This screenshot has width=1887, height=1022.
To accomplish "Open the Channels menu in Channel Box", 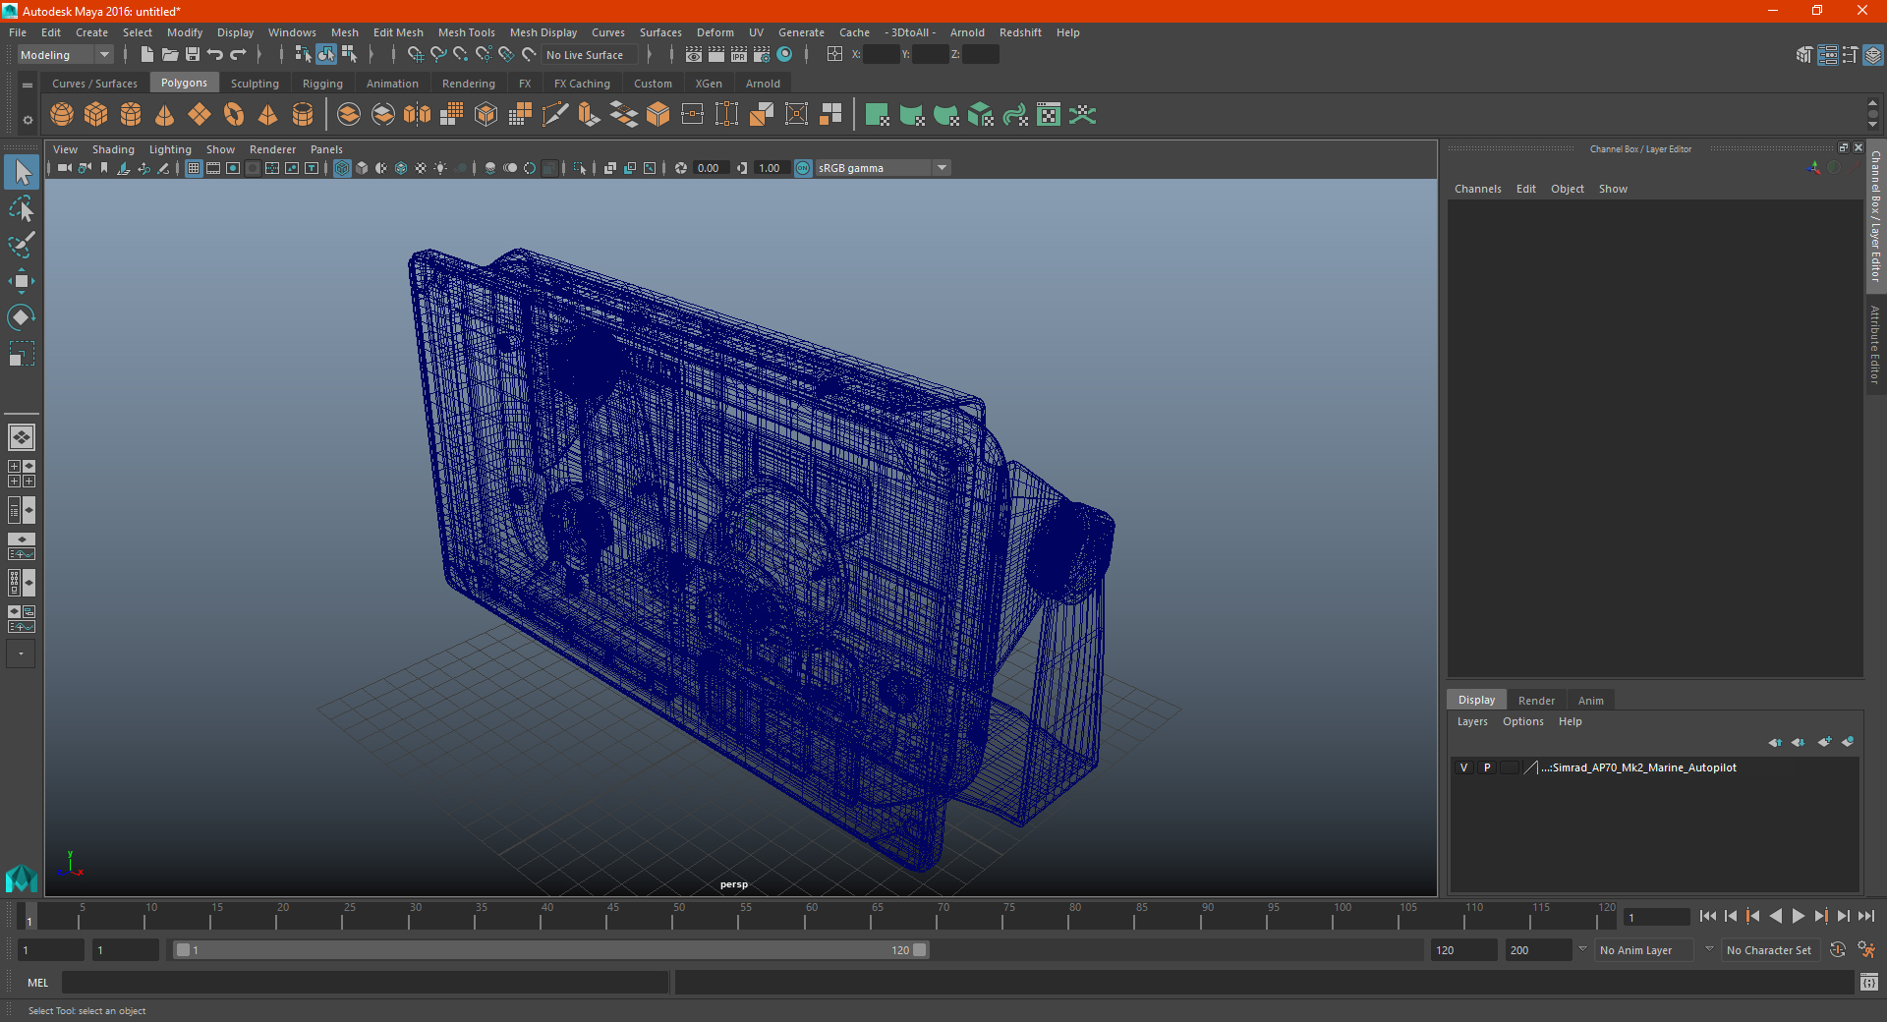I will (x=1477, y=189).
